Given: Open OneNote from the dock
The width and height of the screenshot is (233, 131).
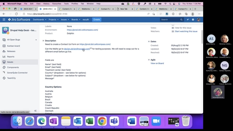Looking at the screenshot, I should 54,121.
